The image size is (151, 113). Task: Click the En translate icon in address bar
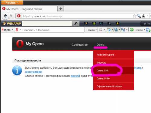click(x=139, y=16)
